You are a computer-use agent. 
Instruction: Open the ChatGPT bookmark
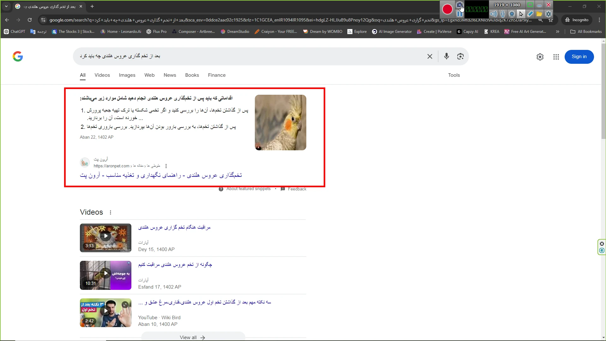15,32
